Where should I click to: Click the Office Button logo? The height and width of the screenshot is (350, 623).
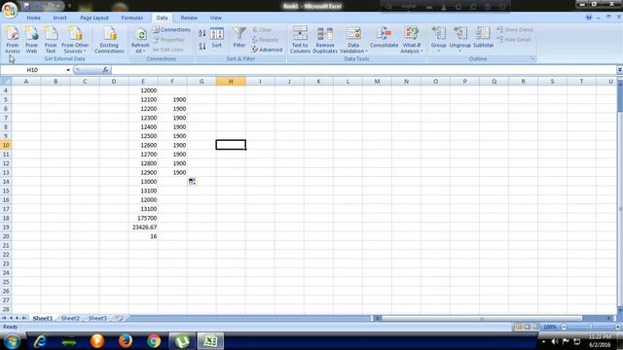10,10
